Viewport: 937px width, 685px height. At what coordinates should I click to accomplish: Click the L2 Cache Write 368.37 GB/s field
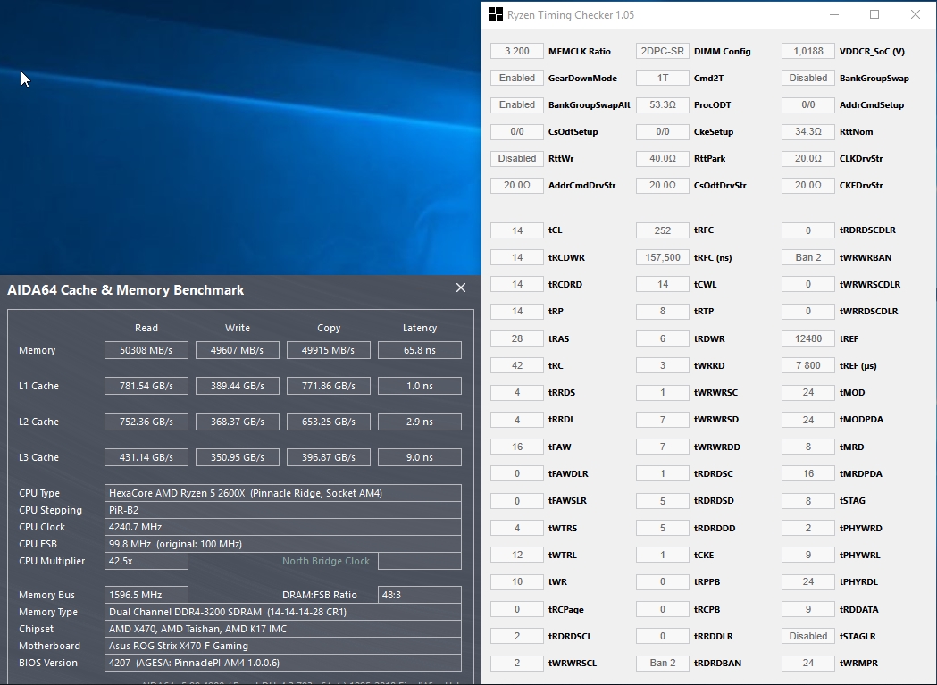tap(238, 422)
